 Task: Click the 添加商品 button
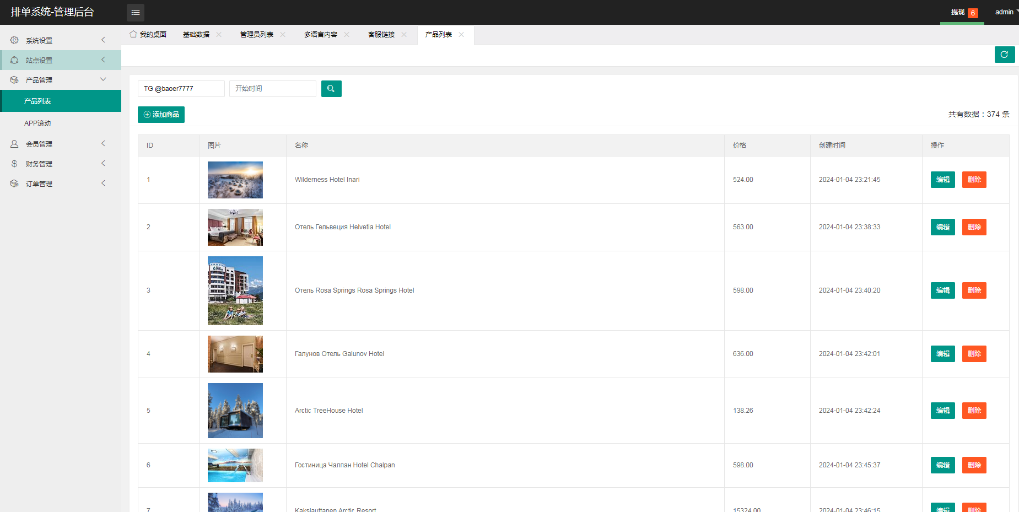click(161, 115)
